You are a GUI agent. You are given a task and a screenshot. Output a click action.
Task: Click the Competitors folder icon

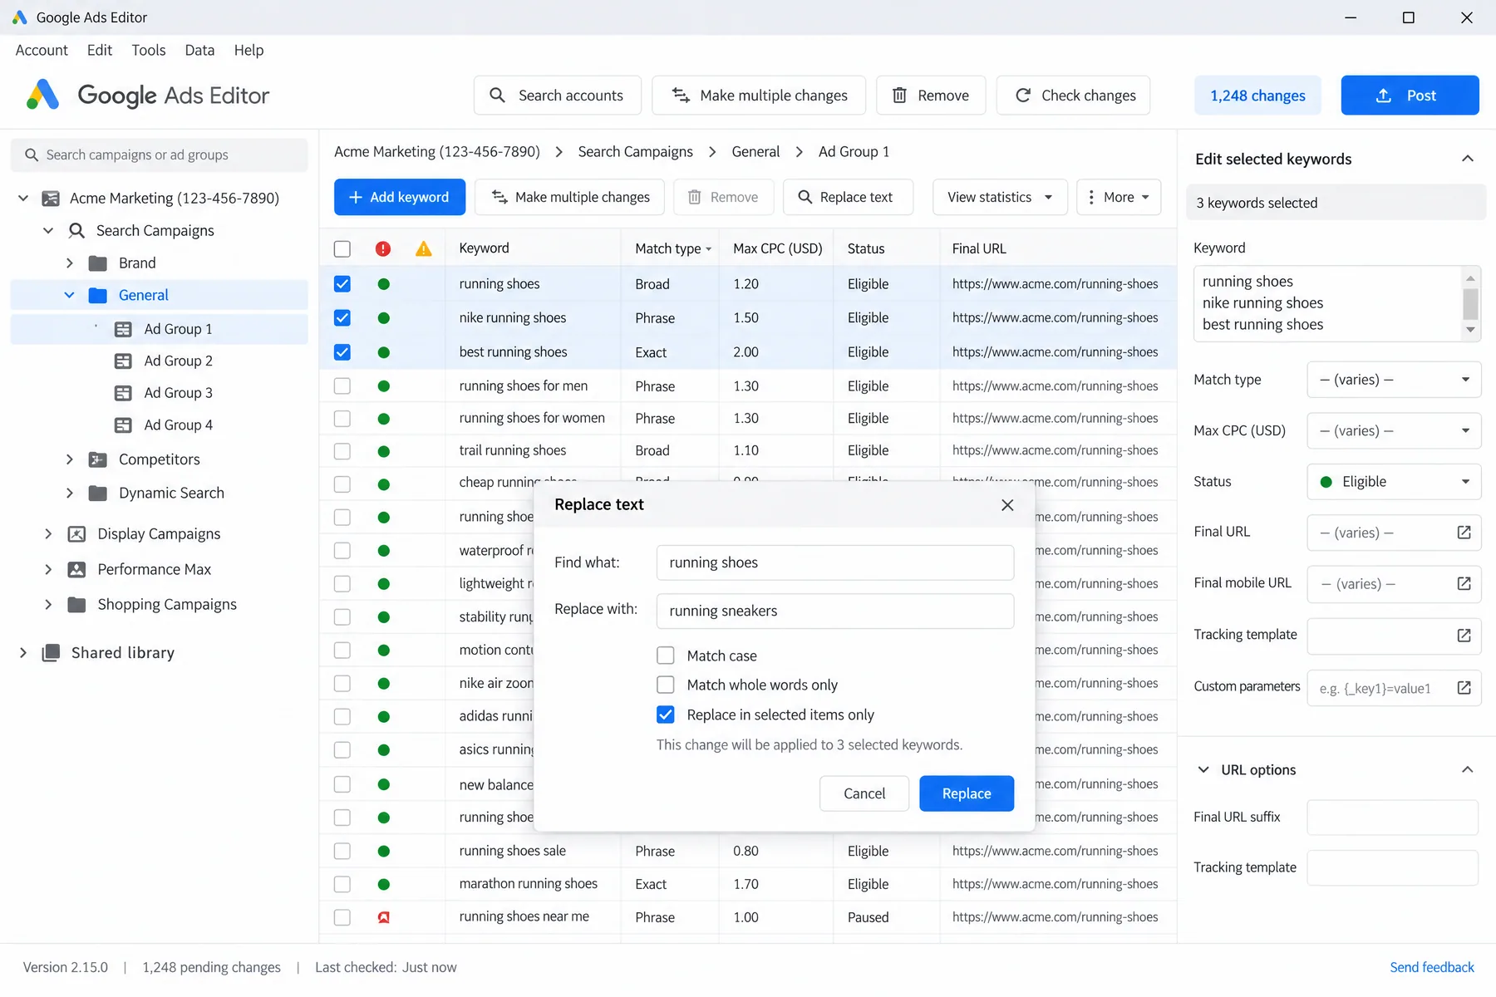(98, 459)
